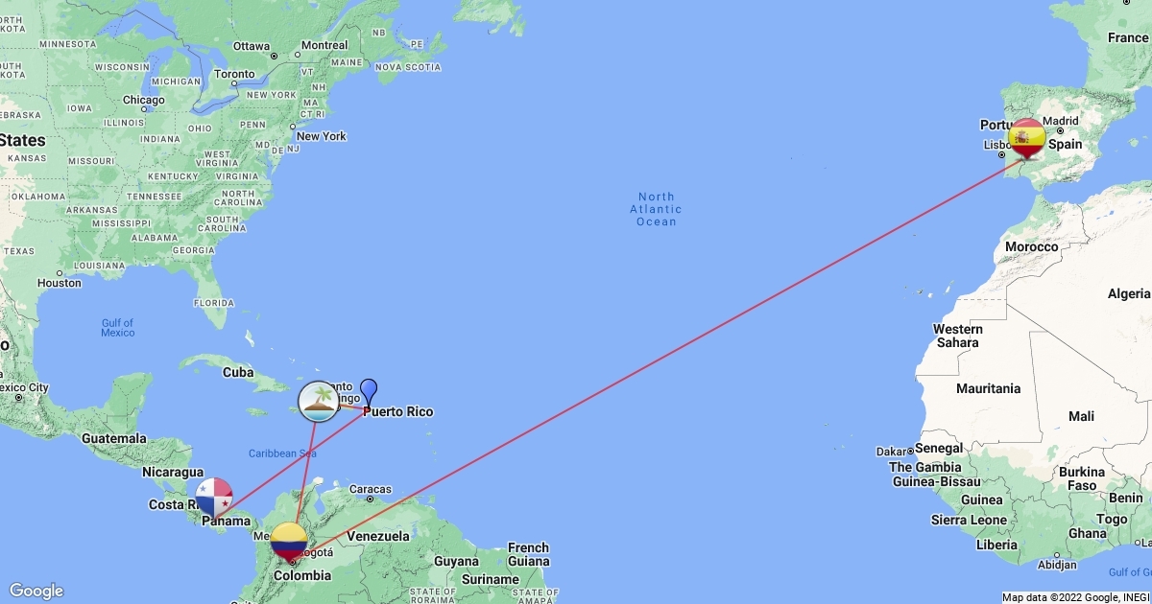
Task: Click the Colombia flag marker
Action: [x=289, y=542]
